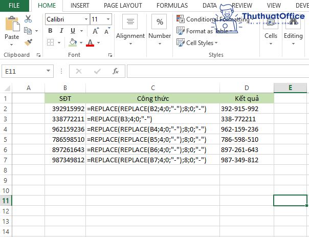Switch to the HOME tab

pos(47,5)
